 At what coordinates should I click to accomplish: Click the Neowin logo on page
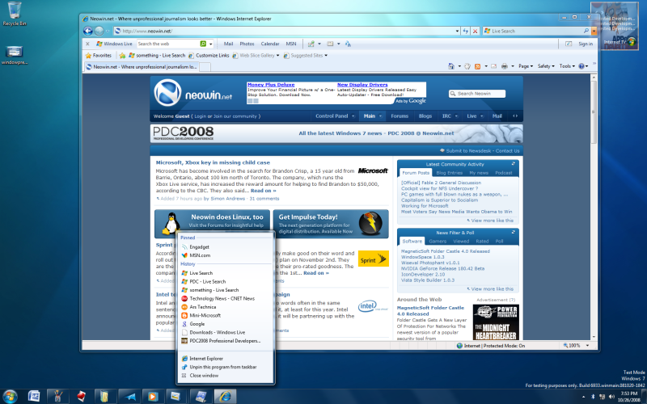pos(192,93)
